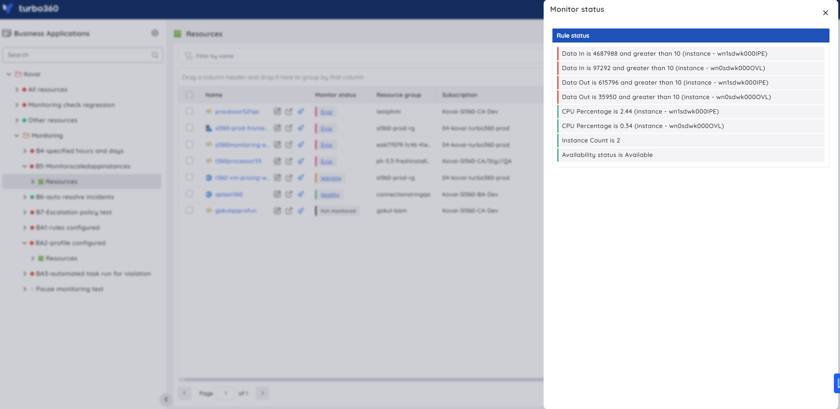Click open-external icon in sl360-prod-fronte row
The image size is (840, 409).
pos(288,128)
